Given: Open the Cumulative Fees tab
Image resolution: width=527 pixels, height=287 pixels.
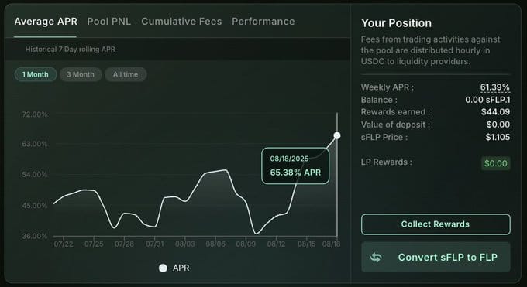Looking at the screenshot, I should pos(181,22).
